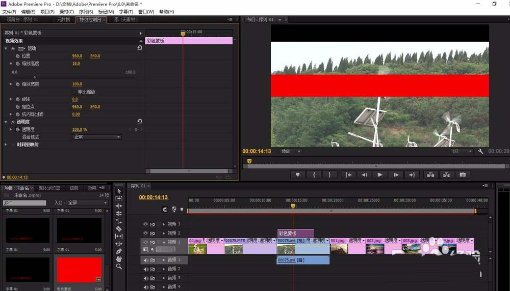Click the Export Frame camera icon
510x291 pixels.
pyautogui.click(x=463, y=174)
